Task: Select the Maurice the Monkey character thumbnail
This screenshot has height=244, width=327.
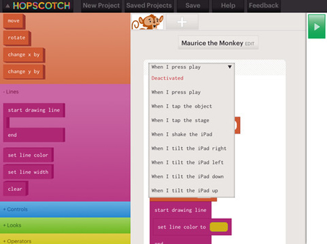Action: click(147, 21)
